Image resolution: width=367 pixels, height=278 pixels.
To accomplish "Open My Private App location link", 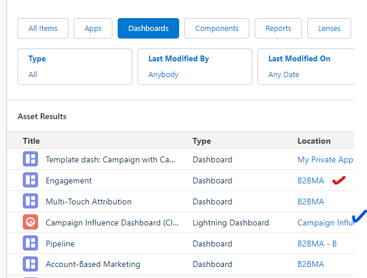I will (325, 159).
